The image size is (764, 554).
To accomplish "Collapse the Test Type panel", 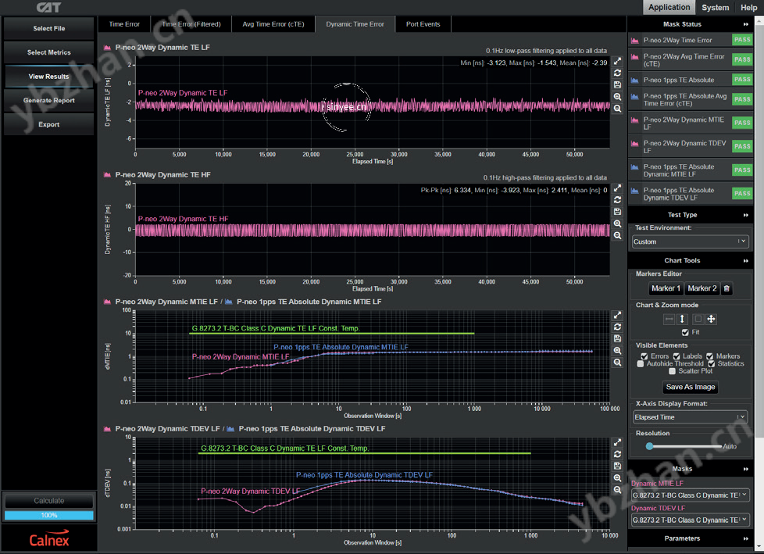I will [x=745, y=215].
